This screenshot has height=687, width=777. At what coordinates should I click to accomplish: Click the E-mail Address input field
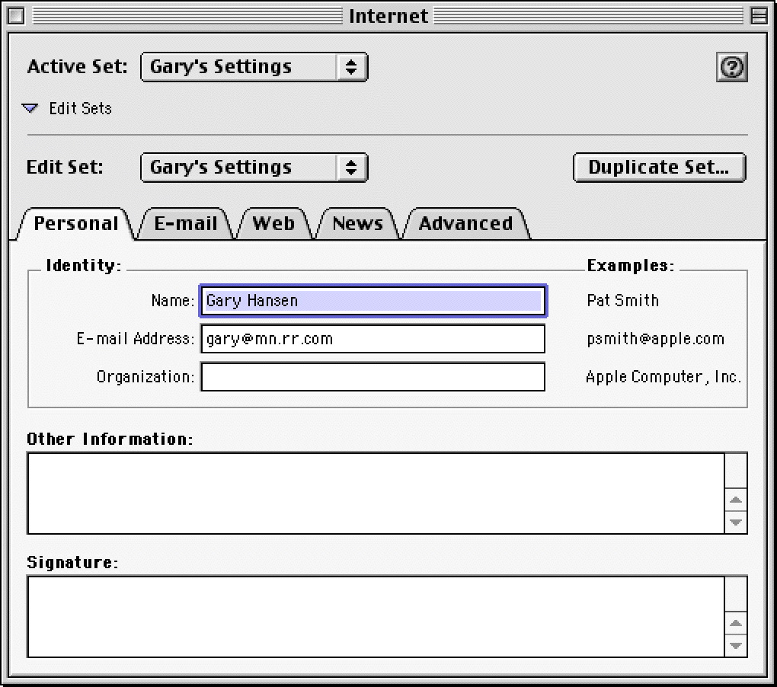(373, 339)
